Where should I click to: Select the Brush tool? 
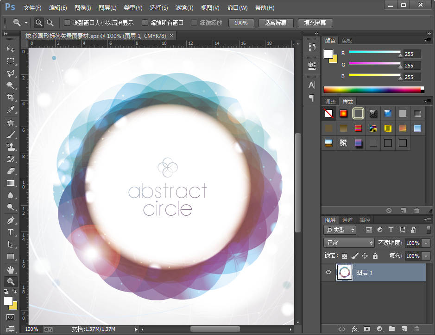point(11,135)
